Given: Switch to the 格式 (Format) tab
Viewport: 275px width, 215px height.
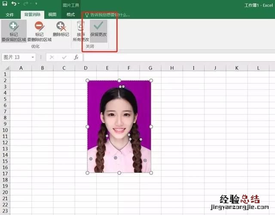Looking at the screenshot, I should [70, 15].
